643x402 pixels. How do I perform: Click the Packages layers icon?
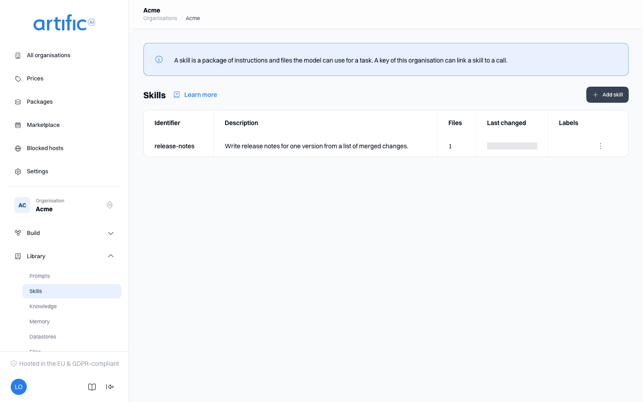(18, 102)
